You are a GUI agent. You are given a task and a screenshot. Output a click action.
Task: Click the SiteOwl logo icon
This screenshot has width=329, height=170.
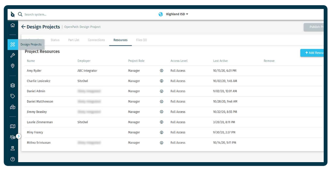point(13,14)
